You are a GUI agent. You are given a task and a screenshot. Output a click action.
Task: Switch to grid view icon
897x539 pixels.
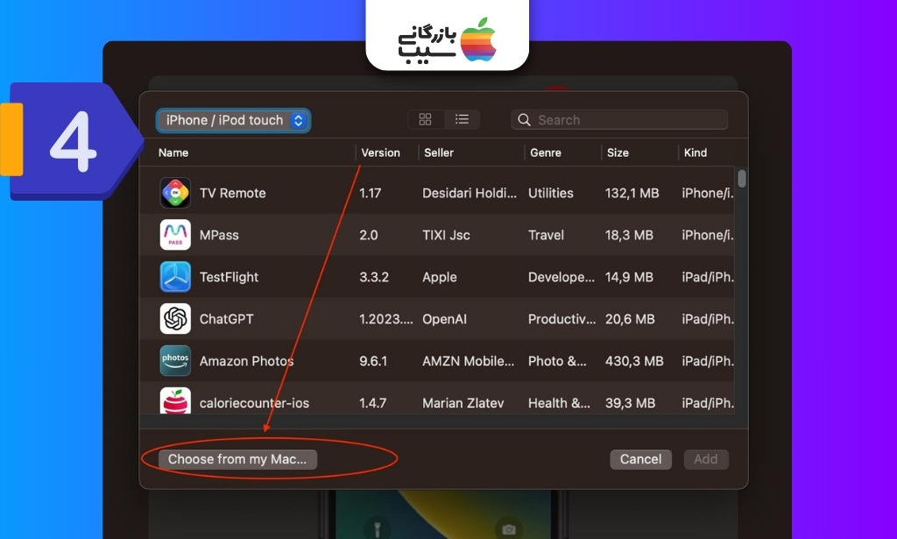pyautogui.click(x=425, y=119)
